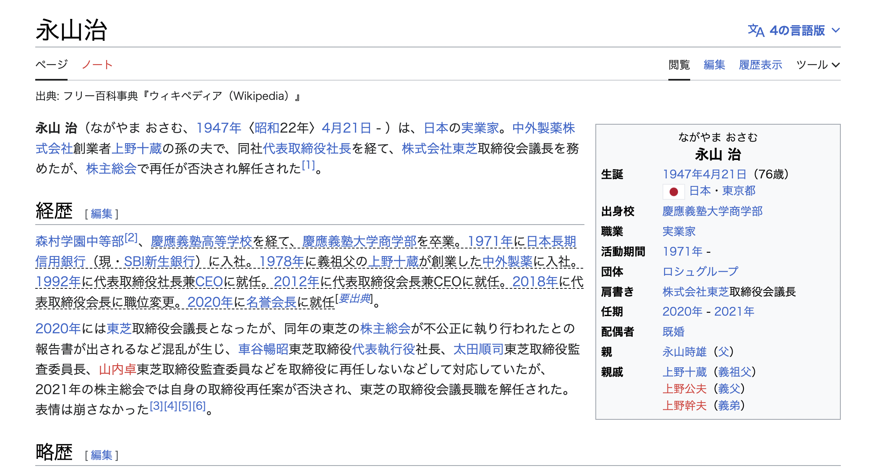Open the CEO link after 代表取締役社長兼
The height and width of the screenshot is (471, 871).
click(209, 281)
